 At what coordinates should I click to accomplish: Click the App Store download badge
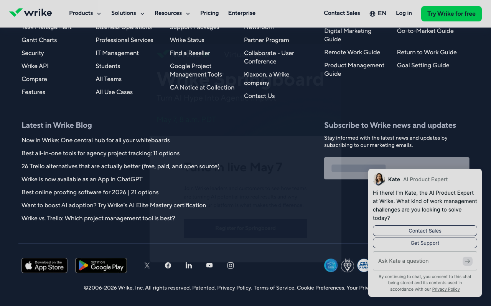44,265
